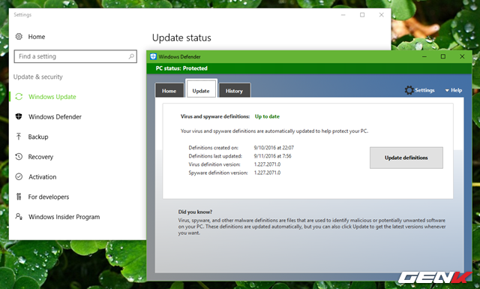Click the Windows Defender title bar shield icon

click(x=153, y=56)
